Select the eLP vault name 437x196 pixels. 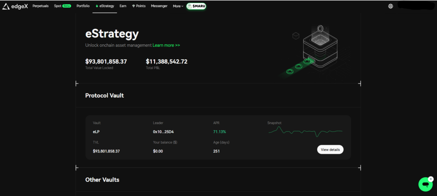pyautogui.click(x=96, y=132)
